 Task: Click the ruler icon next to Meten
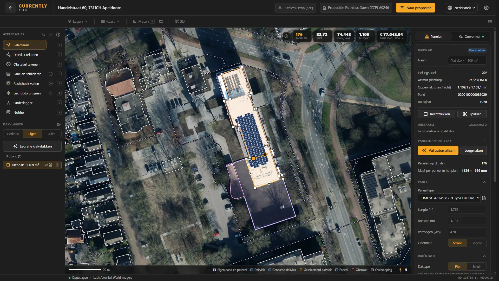(x=161, y=21)
